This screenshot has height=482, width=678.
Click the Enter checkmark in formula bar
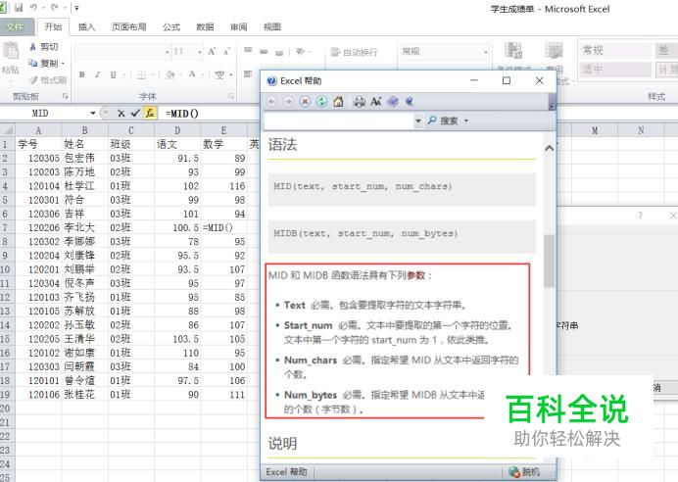(135, 114)
